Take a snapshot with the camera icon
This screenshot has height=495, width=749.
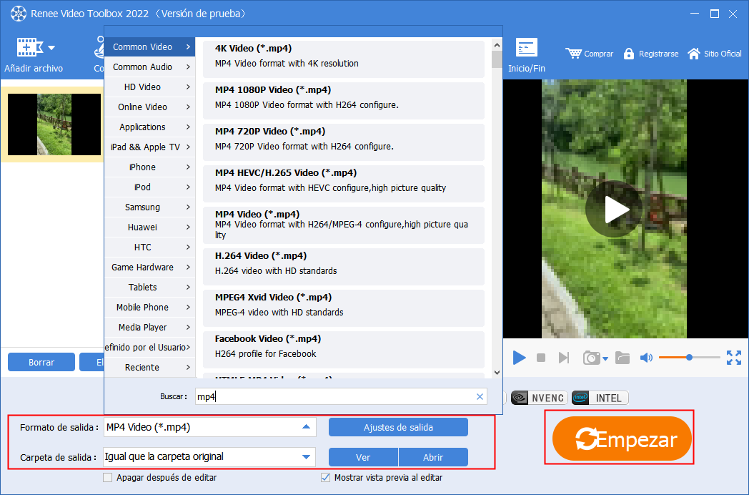point(591,358)
